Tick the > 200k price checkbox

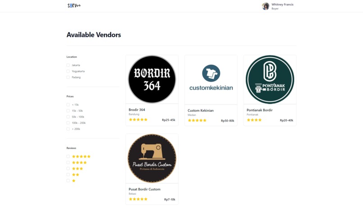point(68,129)
